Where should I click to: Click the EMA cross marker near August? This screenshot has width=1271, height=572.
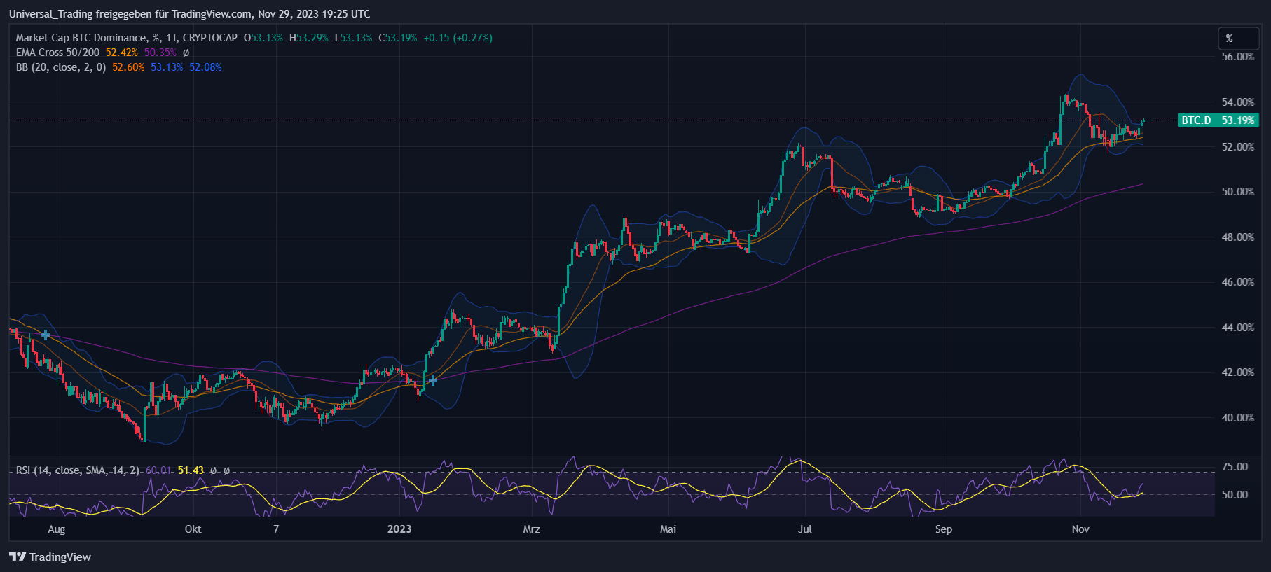coord(46,335)
